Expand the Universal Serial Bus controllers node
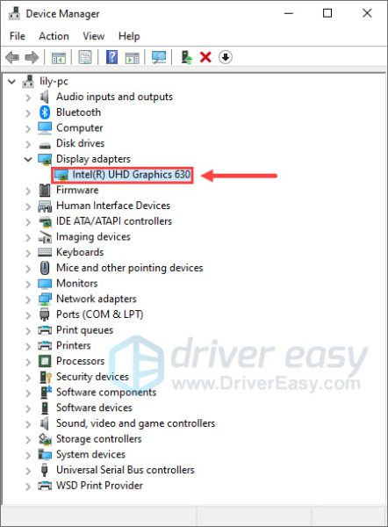 28,471
